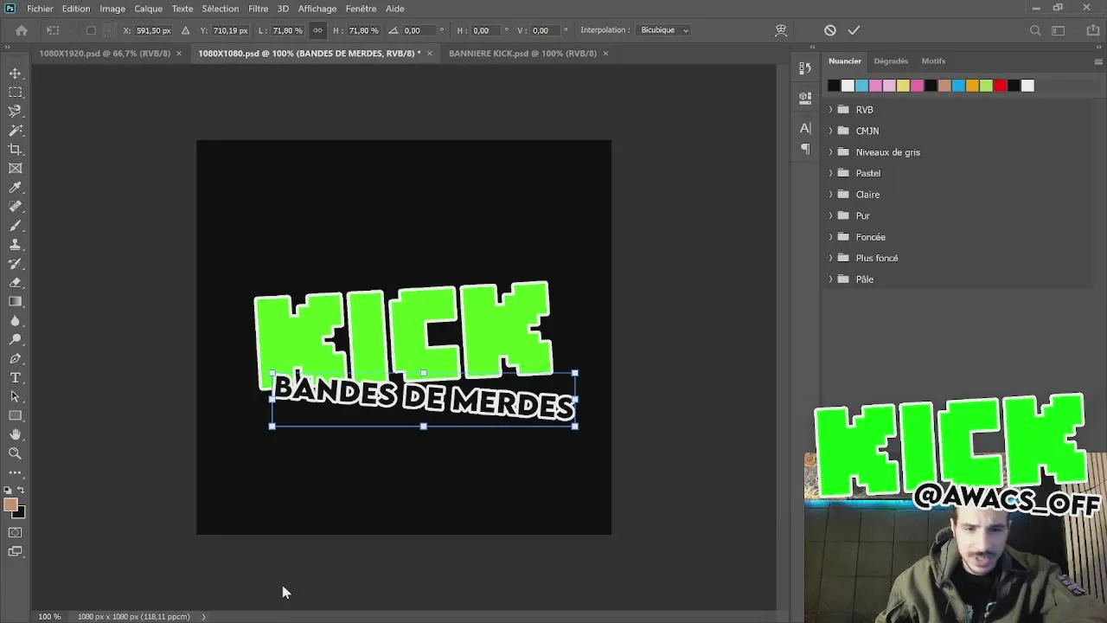
Task: Select the Horizontal Type tool
Action: (x=16, y=378)
